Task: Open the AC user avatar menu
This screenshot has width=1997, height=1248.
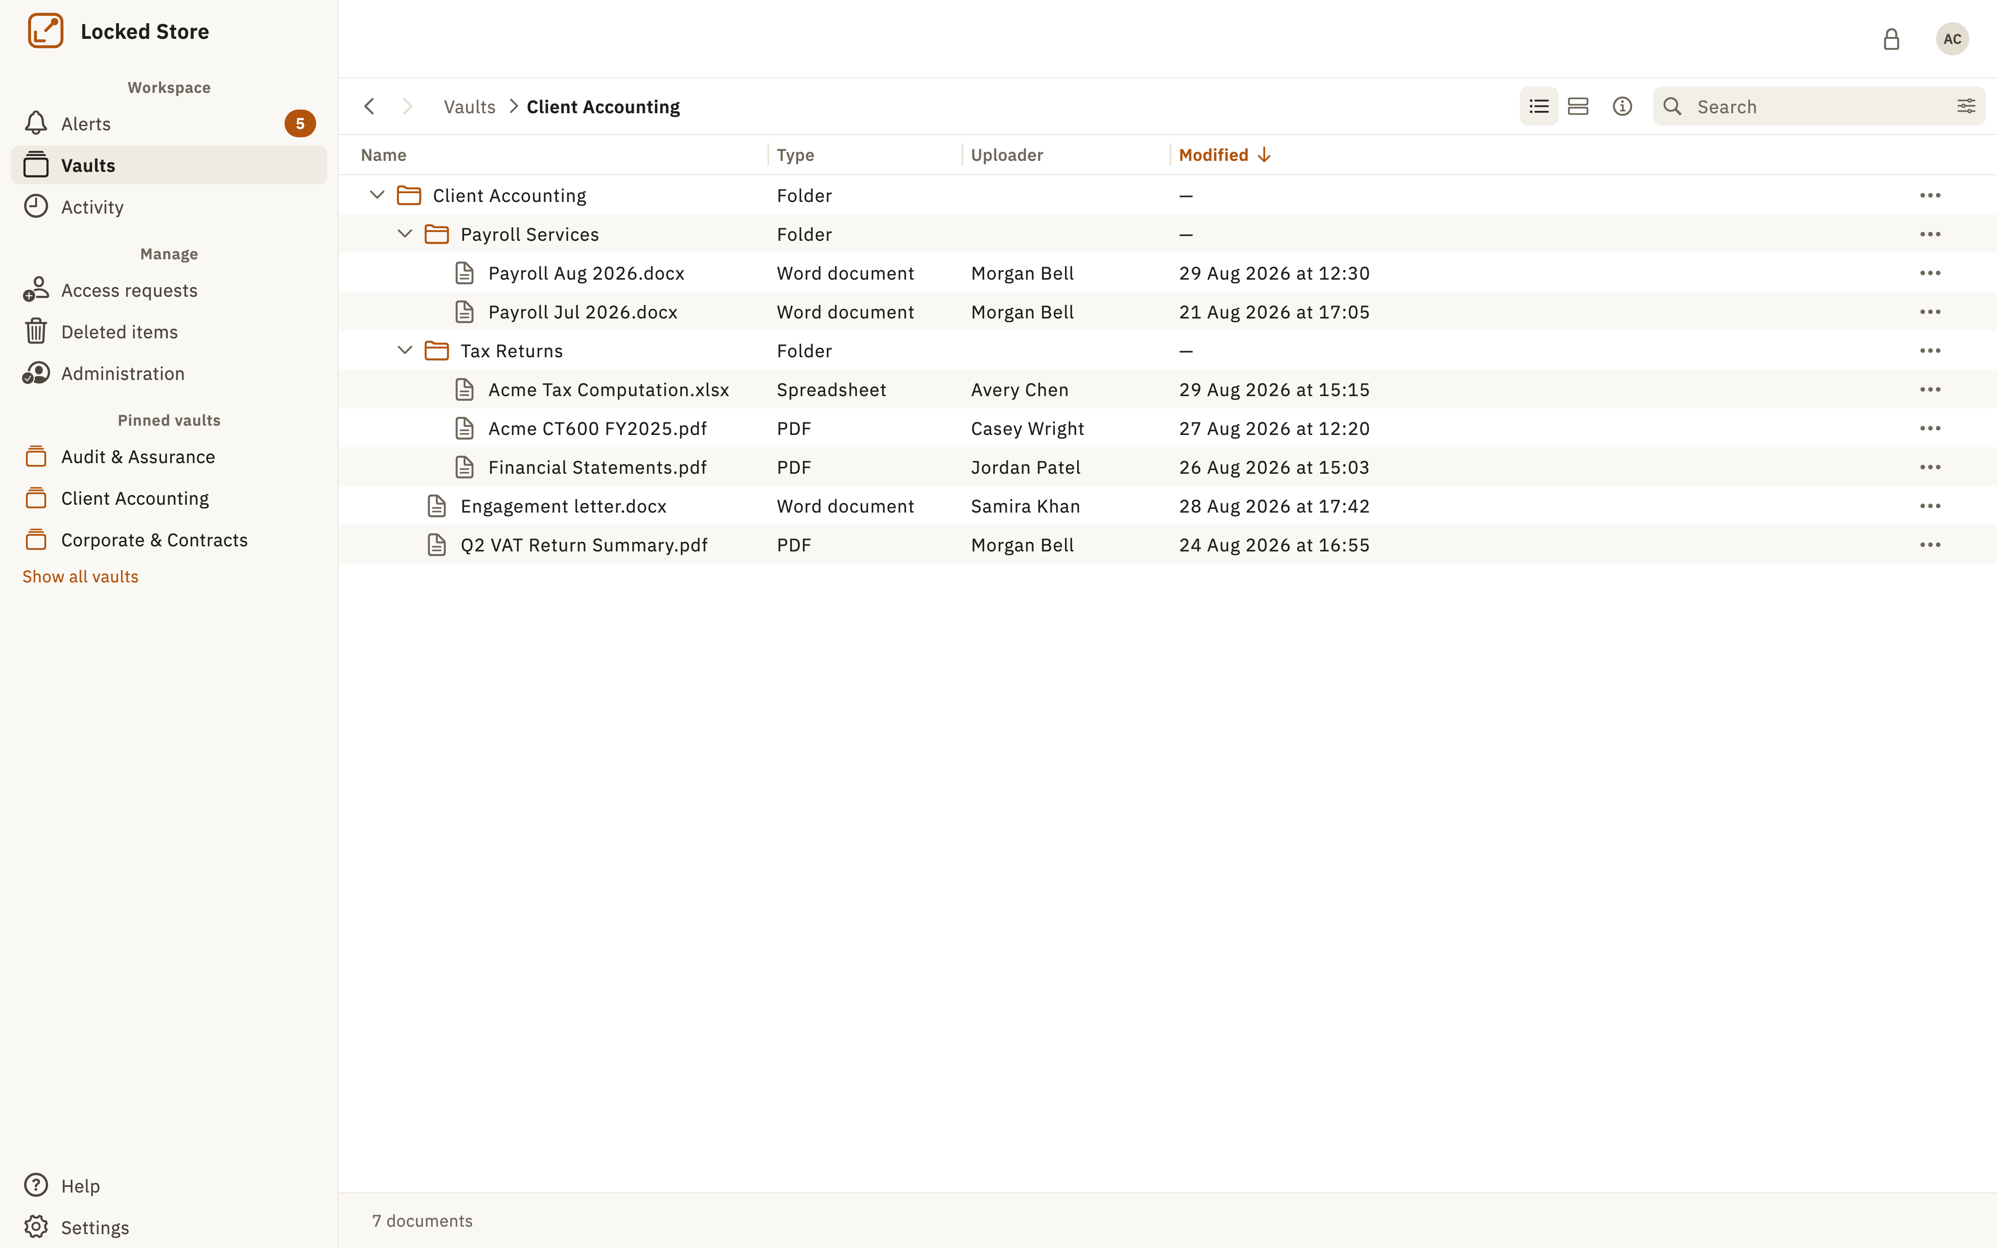Action: click(x=1952, y=39)
